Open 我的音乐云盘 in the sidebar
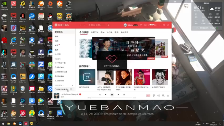Screen dimensions: 224x126 pos(61,72)
